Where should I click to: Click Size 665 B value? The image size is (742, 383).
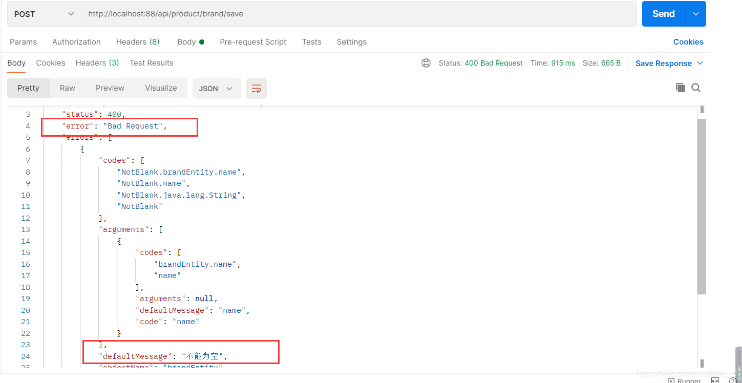[611, 63]
